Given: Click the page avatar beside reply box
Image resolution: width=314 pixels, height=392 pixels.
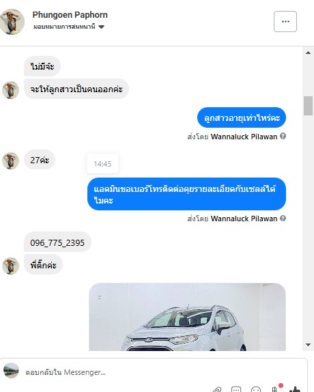Looking at the screenshot, I should coord(11,370).
